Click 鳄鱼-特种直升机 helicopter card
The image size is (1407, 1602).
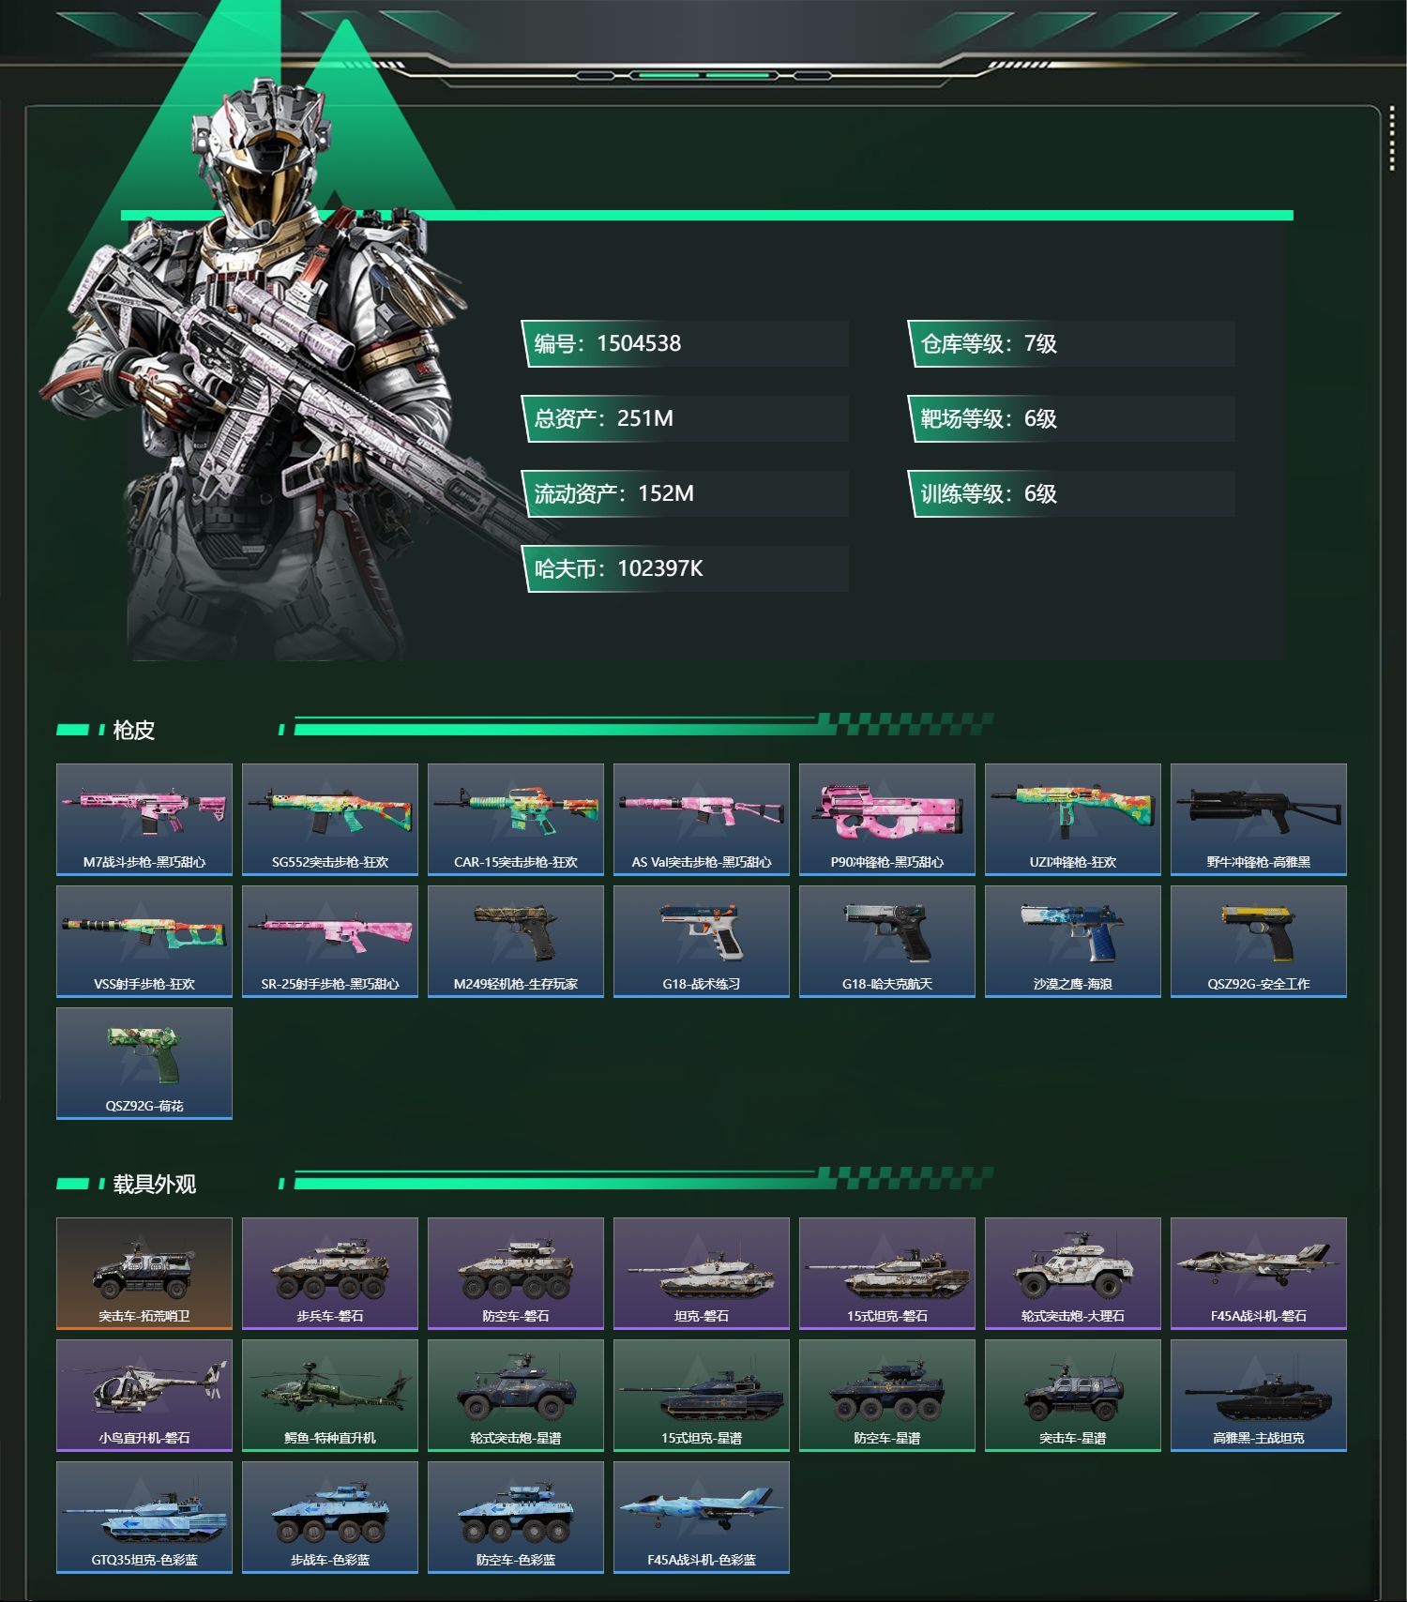click(x=330, y=1396)
